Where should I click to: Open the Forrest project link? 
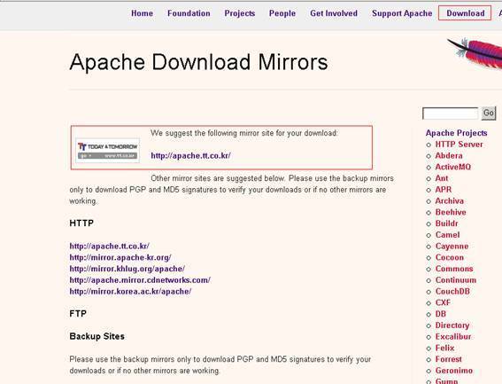448,359
